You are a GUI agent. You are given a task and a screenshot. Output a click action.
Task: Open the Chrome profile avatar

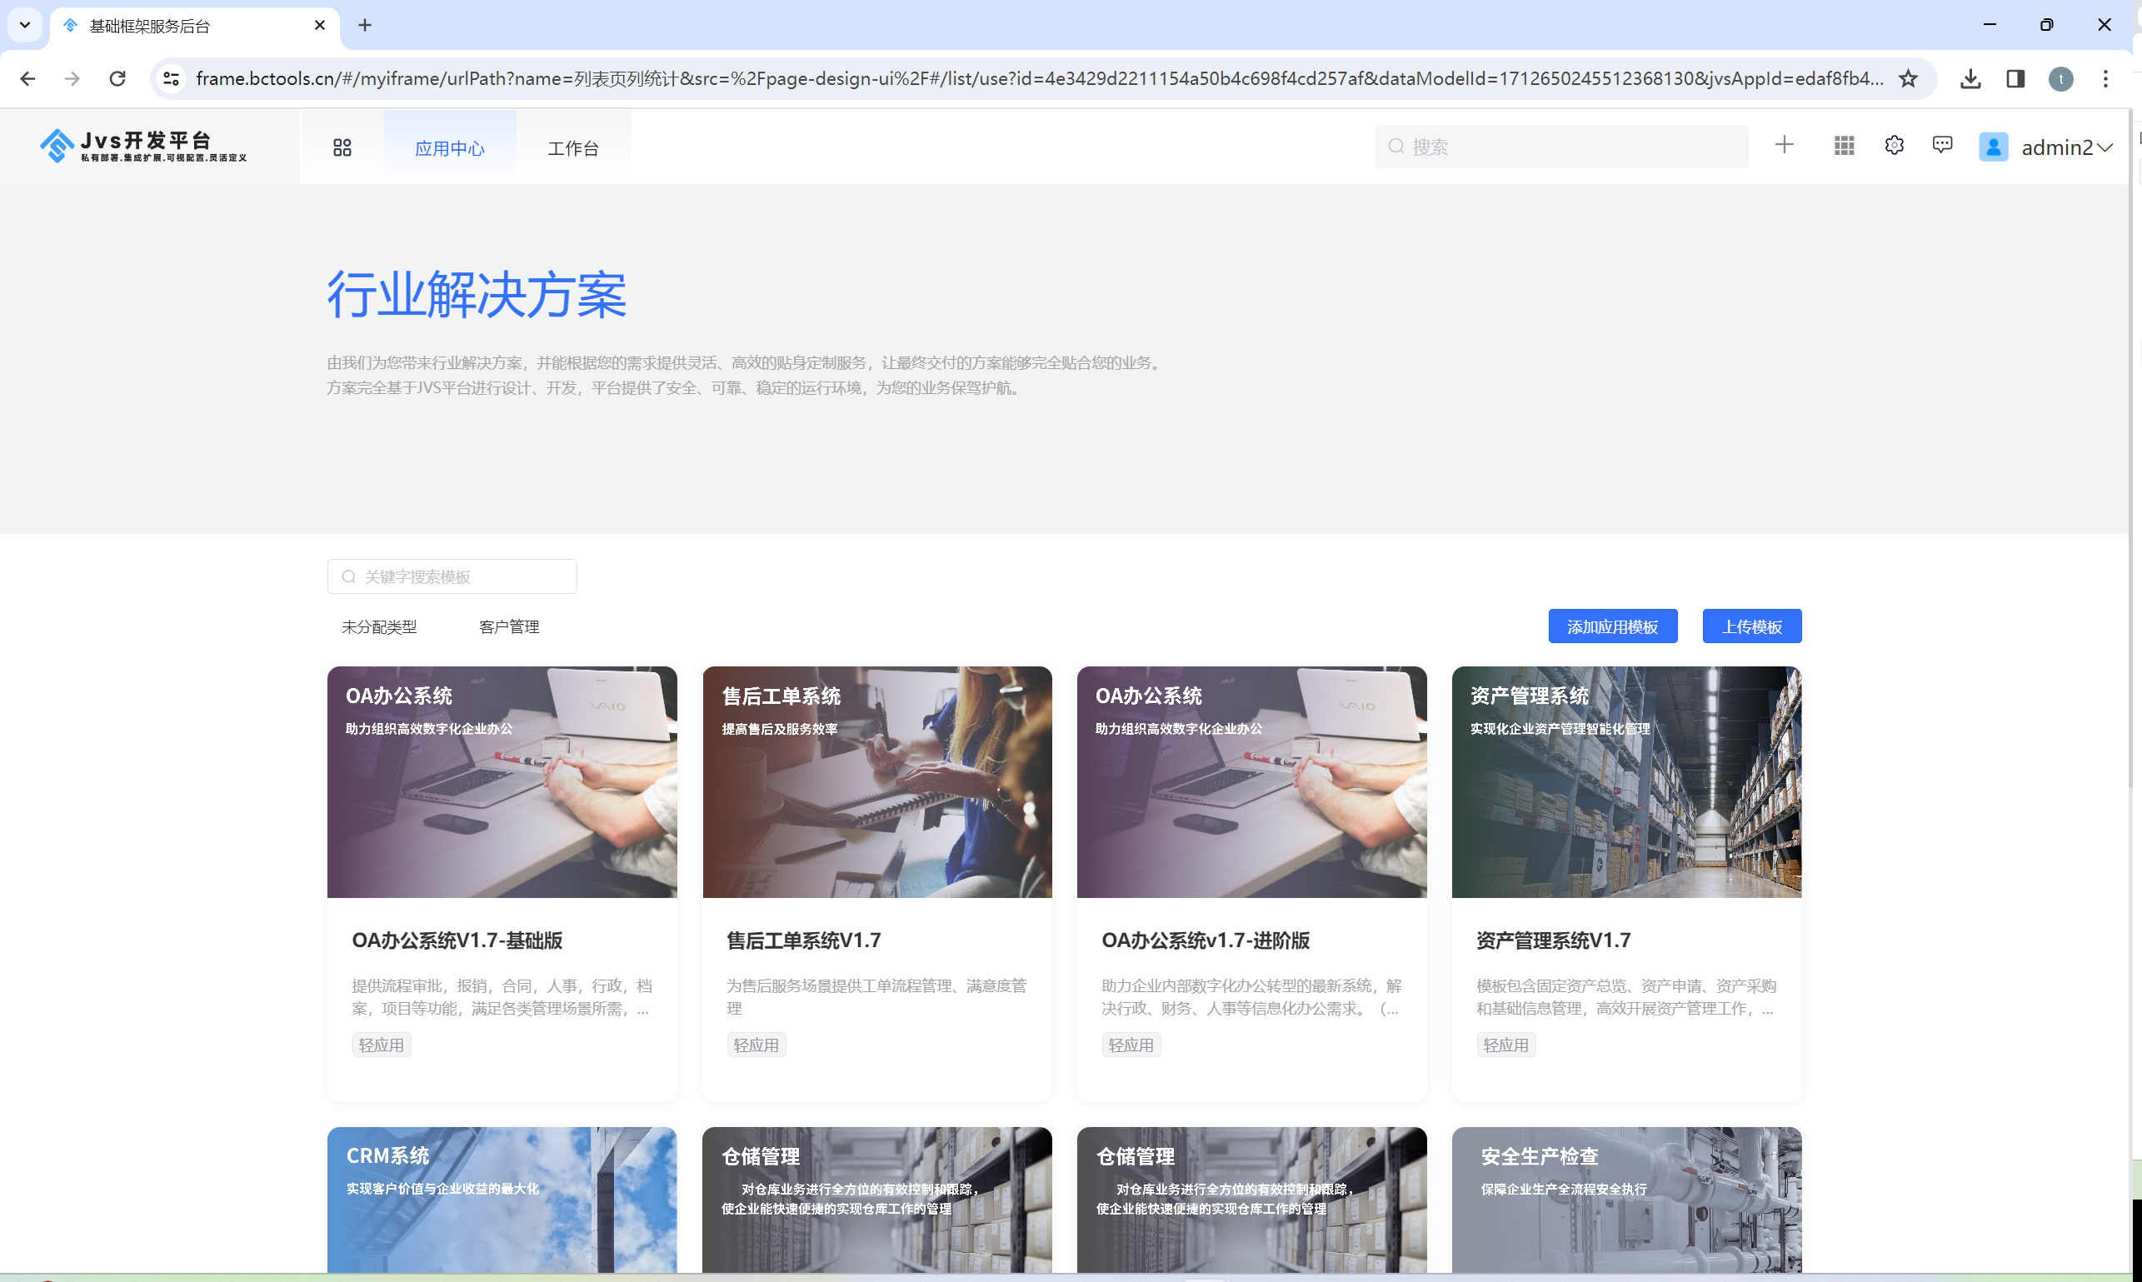pos(2061,78)
